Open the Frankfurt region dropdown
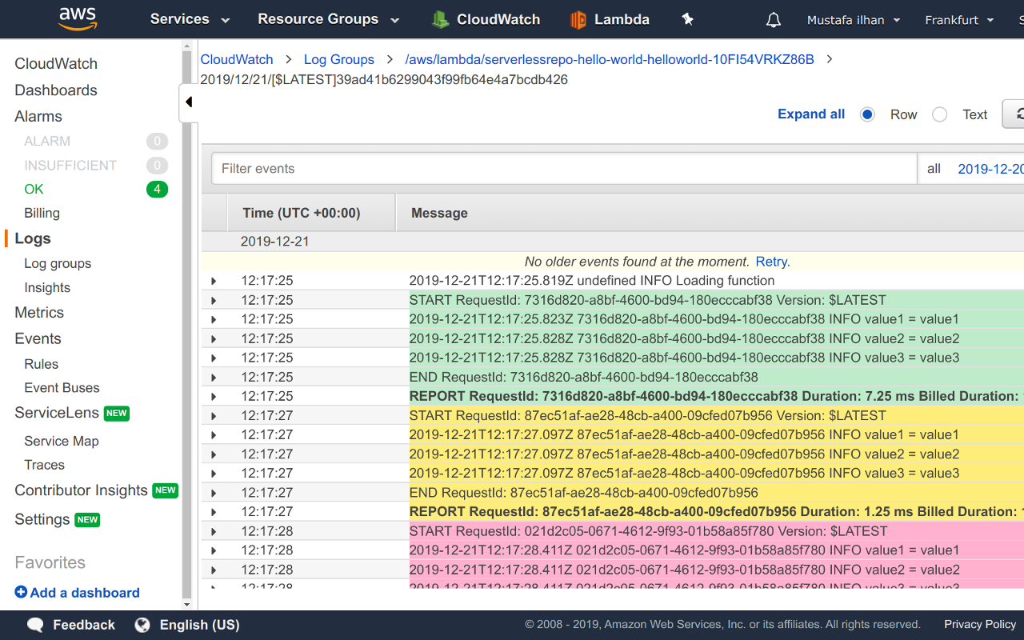 (x=959, y=20)
